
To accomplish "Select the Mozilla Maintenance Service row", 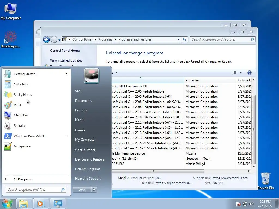I will click(181, 153).
